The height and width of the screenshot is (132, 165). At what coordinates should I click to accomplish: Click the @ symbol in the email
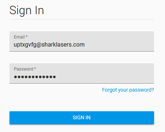point(39,45)
